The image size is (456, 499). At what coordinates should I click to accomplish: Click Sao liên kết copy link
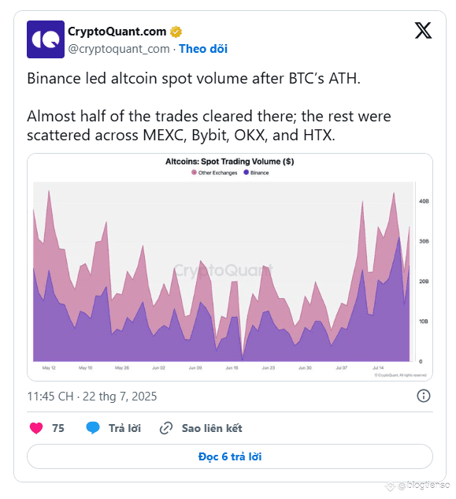[212, 428]
